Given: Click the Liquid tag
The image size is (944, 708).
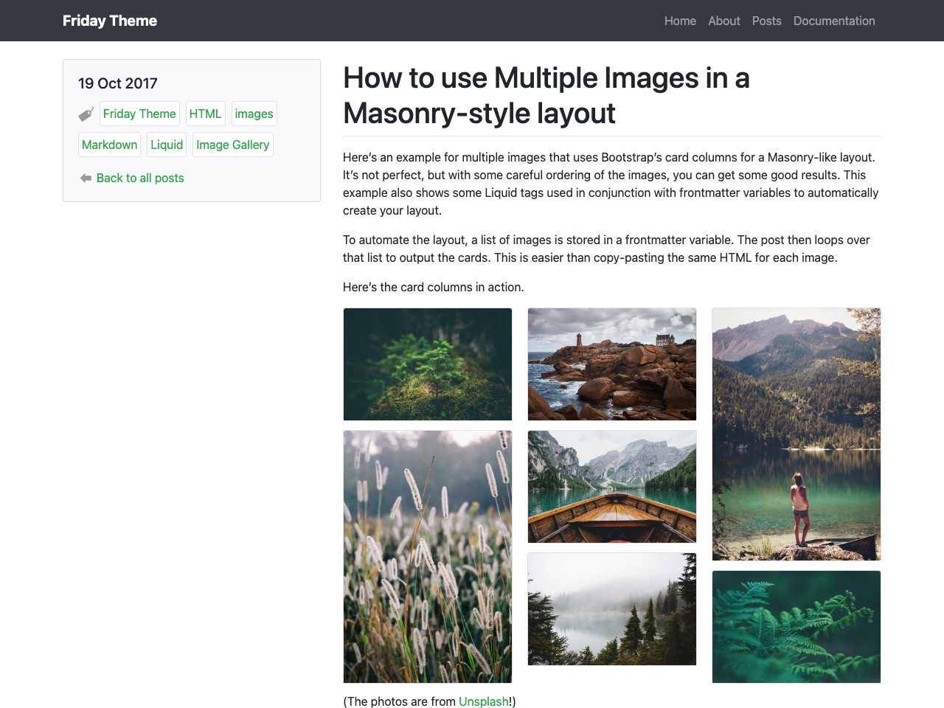Looking at the screenshot, I should point(167,145).
